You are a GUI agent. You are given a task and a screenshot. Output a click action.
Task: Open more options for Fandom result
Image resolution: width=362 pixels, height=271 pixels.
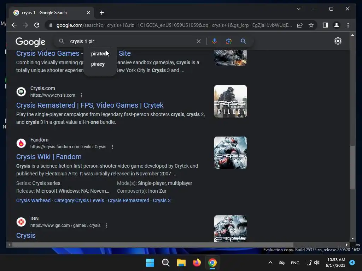tap(112, 147)
